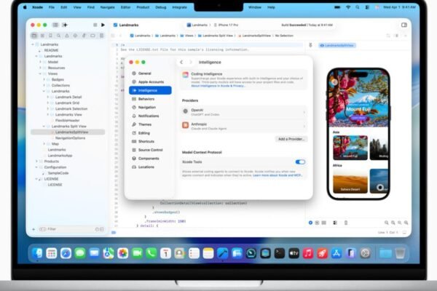Add a new file with navigator plus button
The image size is (437, 291).
point(34,229)
